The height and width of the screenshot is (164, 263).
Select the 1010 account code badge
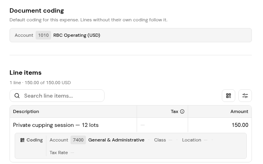click(x=43, y=35)
